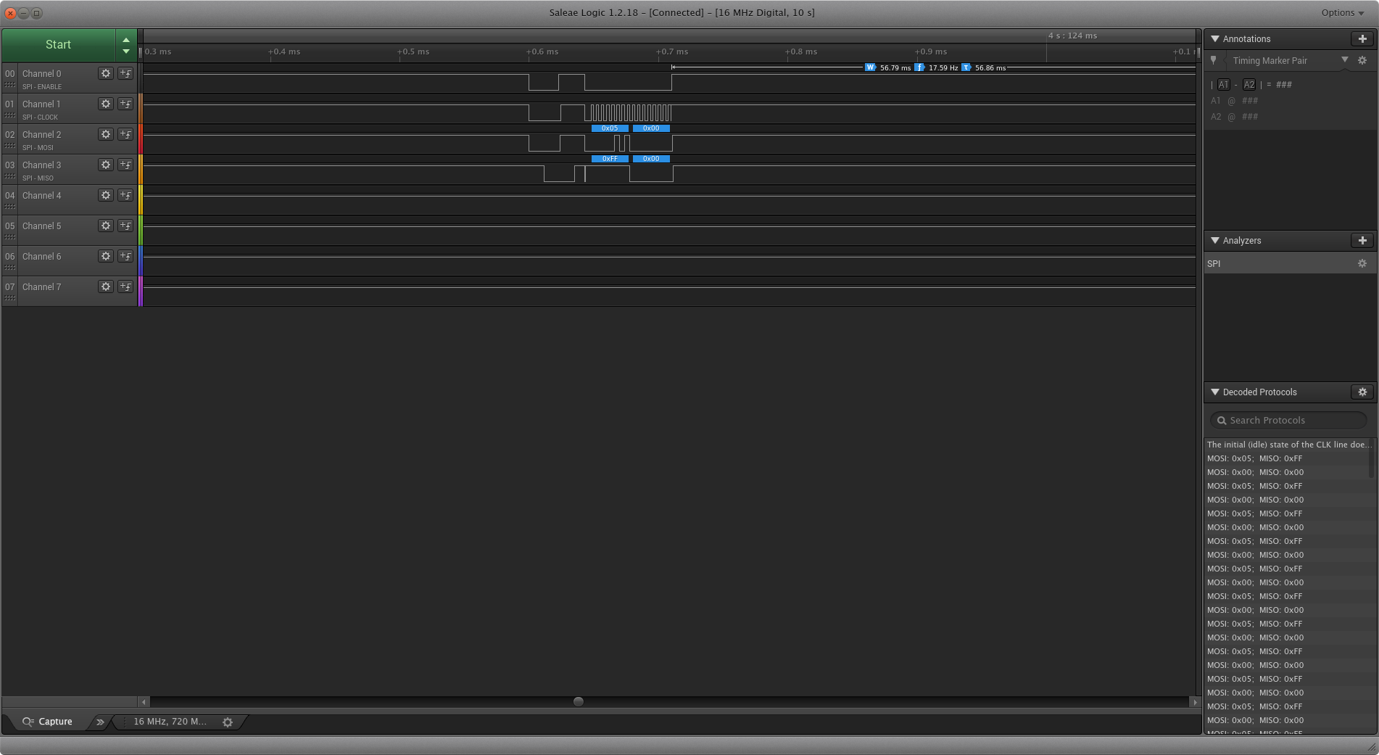Click the Decoded Protocols list scrollbar
This screenshot has width=1379, height=755.
tap(1372, 459)
